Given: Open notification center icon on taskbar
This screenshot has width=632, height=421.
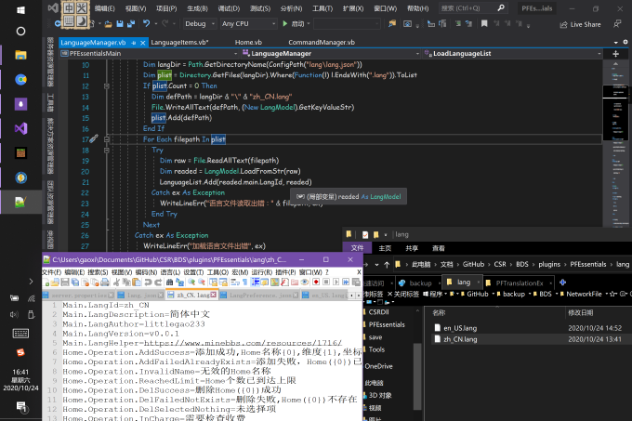Looking at the screenshot, I should tap(21, 406).
